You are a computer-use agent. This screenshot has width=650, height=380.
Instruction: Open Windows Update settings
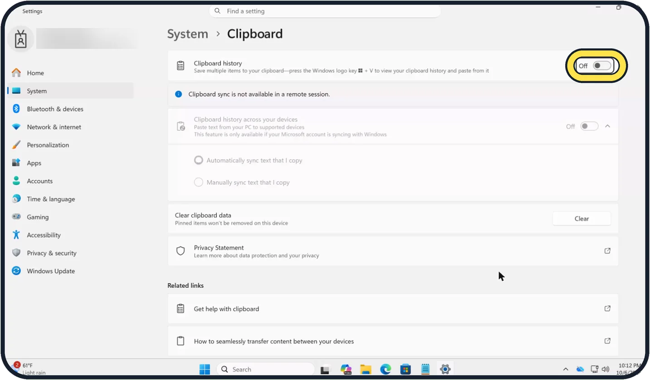(x=70, y=271)
